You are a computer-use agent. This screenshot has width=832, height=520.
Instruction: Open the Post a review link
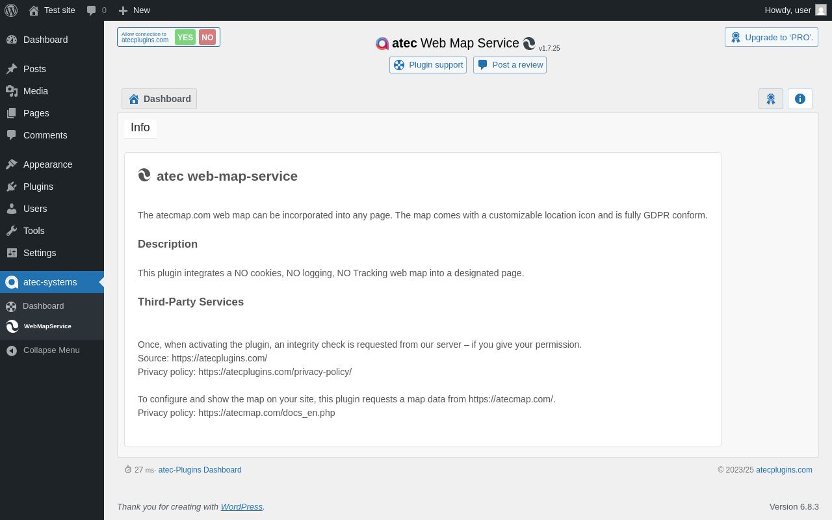tap(510, 65)
